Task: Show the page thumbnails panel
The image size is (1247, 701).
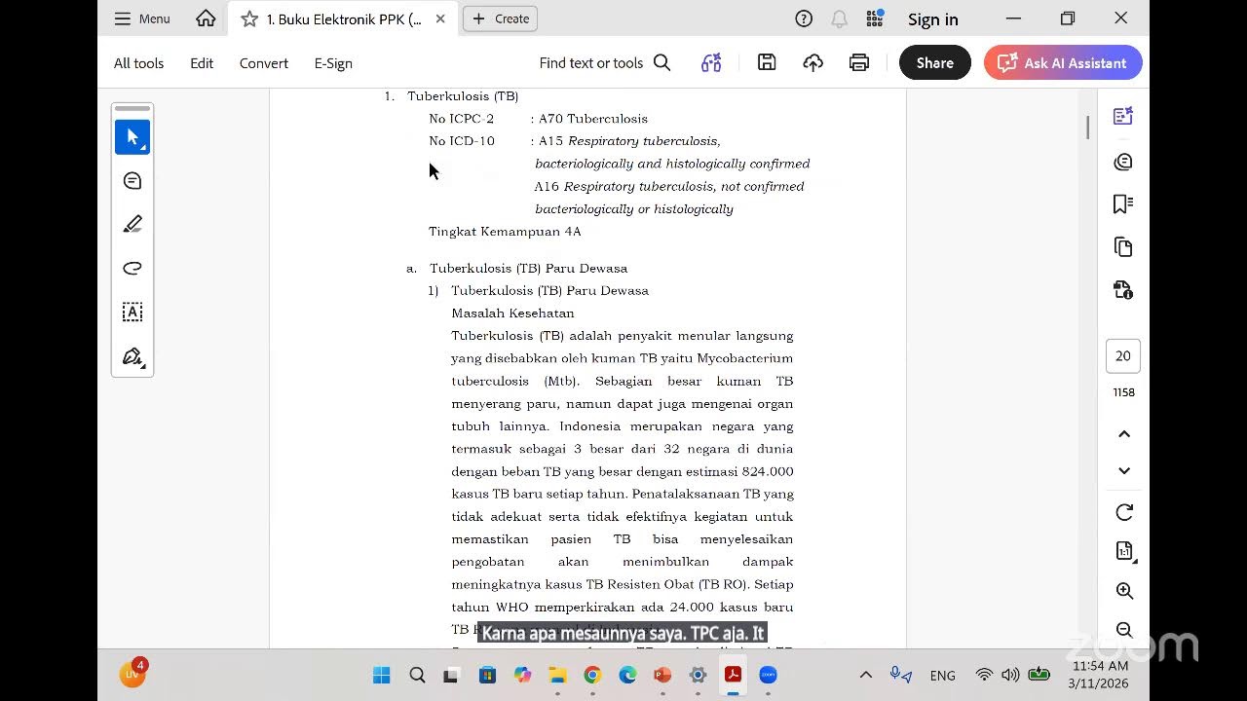Action: (x=1123, y=247)
